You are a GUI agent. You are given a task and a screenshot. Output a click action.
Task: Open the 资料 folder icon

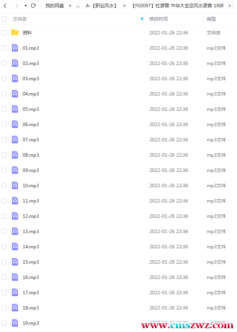[15, 32]
